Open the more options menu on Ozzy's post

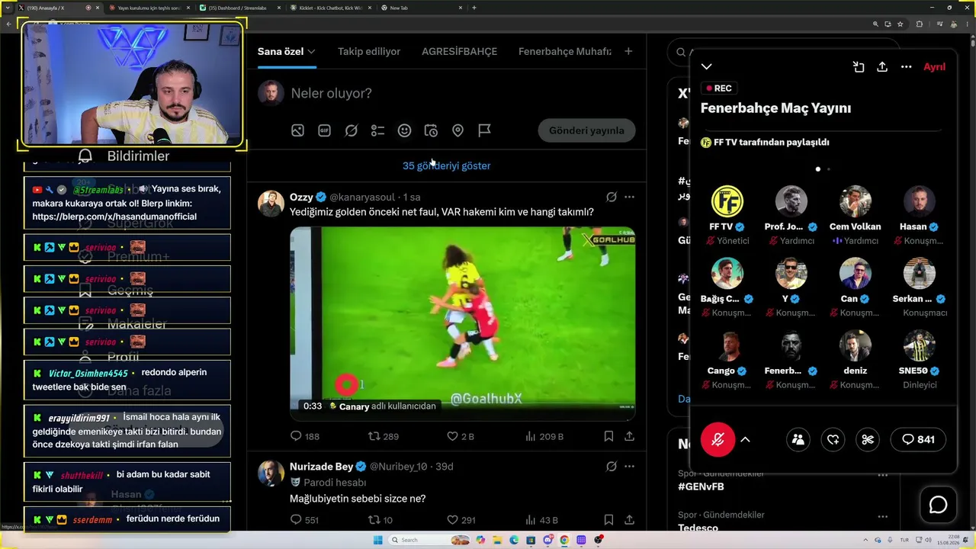point(629,197)
